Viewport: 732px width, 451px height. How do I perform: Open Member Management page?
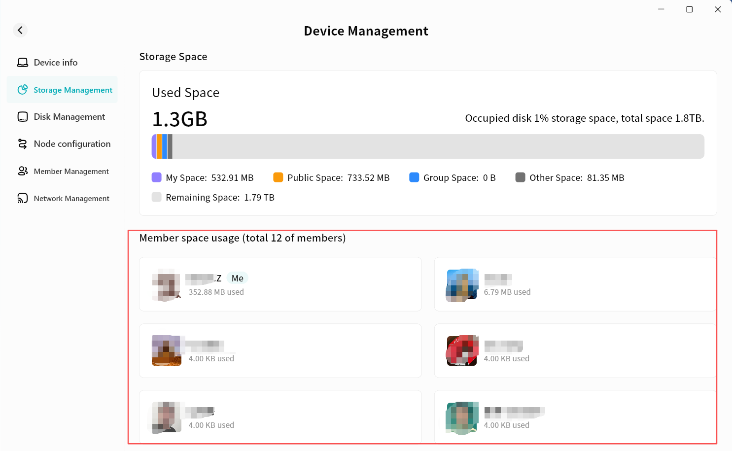tap(71, 172)
